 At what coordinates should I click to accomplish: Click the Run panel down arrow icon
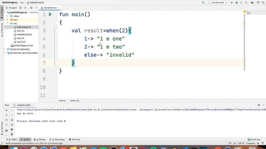[x=12, y=115]
